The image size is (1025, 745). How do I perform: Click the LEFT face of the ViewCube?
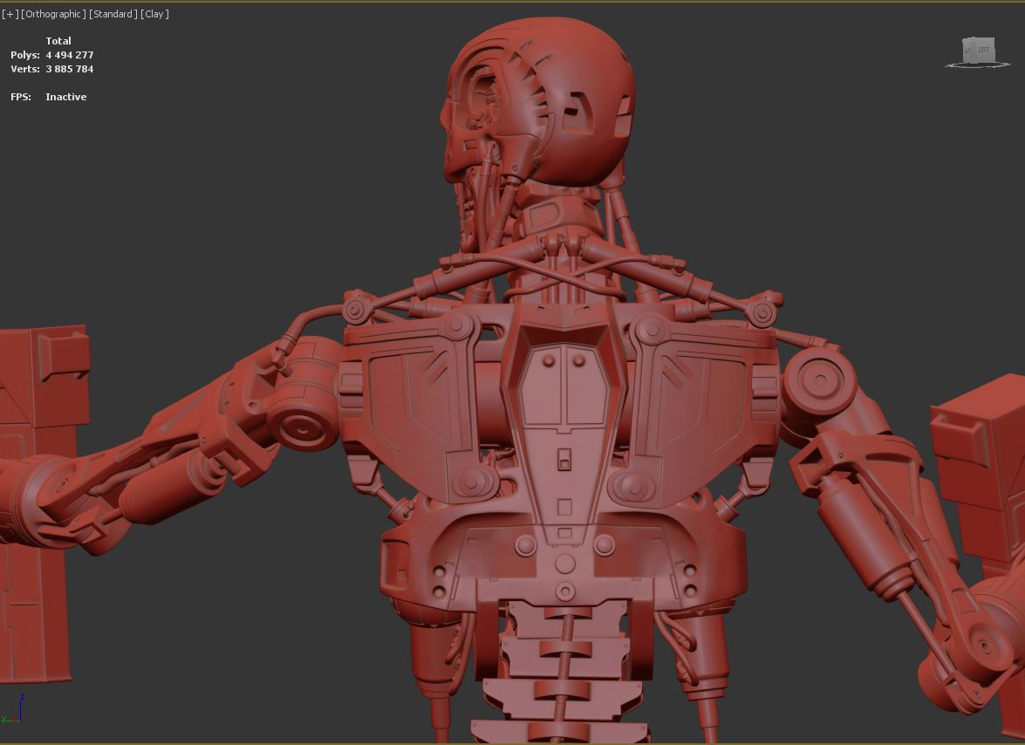tap(984, 50)
